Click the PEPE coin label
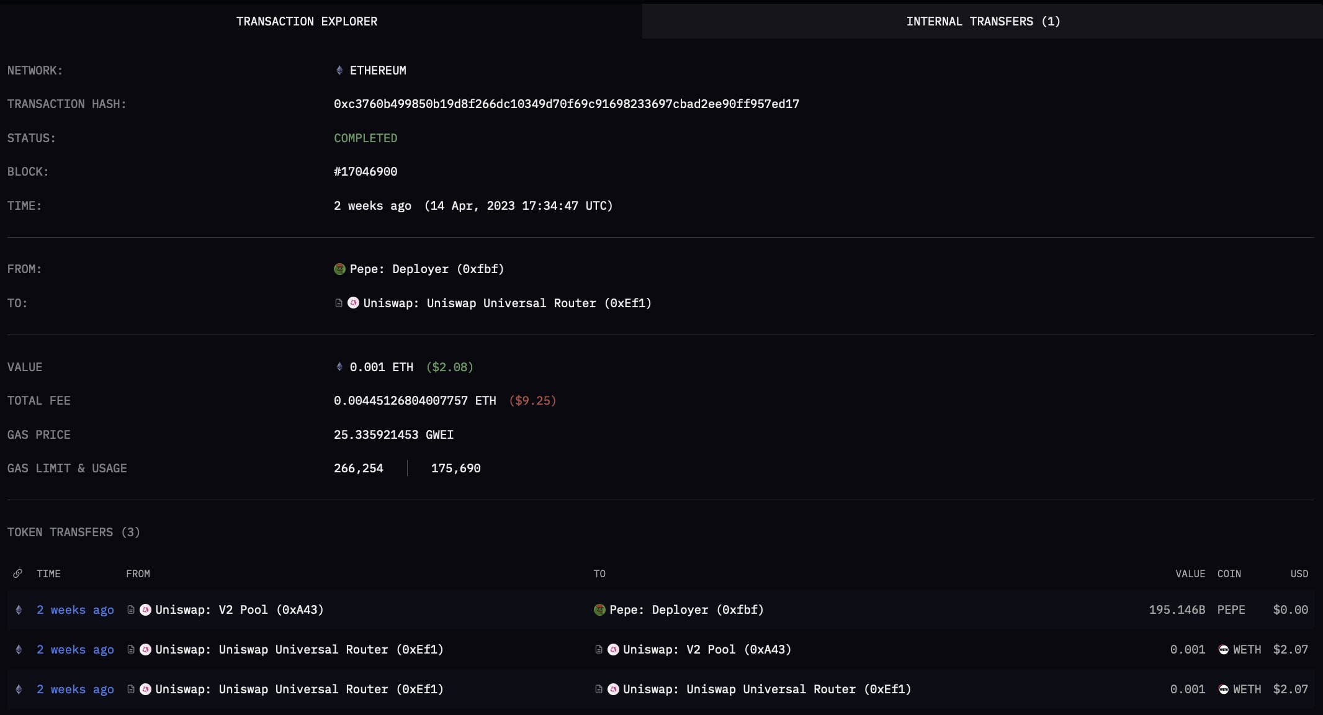The height and width of the screenshot is (715, 1323). point(1231,609)
